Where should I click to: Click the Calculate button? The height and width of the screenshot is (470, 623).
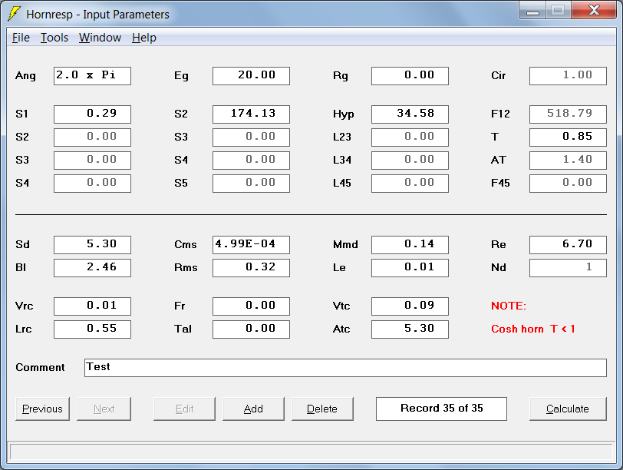(x=568, y=409)
